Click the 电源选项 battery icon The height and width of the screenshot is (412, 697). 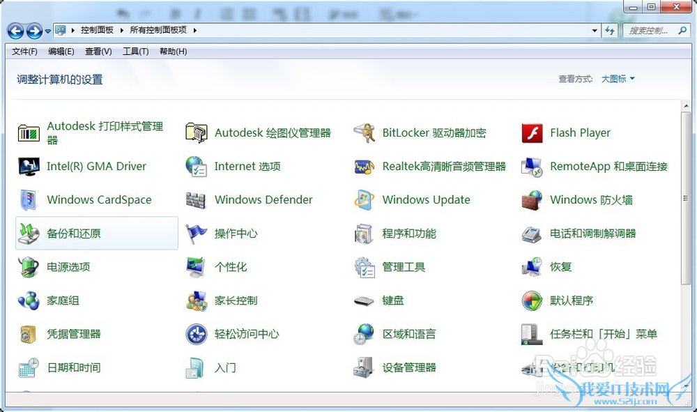(29, 267)
